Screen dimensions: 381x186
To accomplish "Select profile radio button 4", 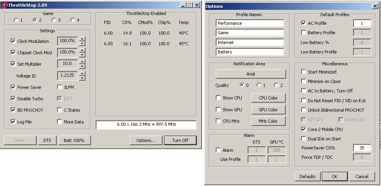I will pyautogui.click(x=73, y=20).
